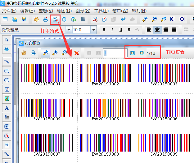Open the 帮助(H) menu
The width and height of the screenshot is (194, 163).
pyautogui.click(x=139, y=11)
